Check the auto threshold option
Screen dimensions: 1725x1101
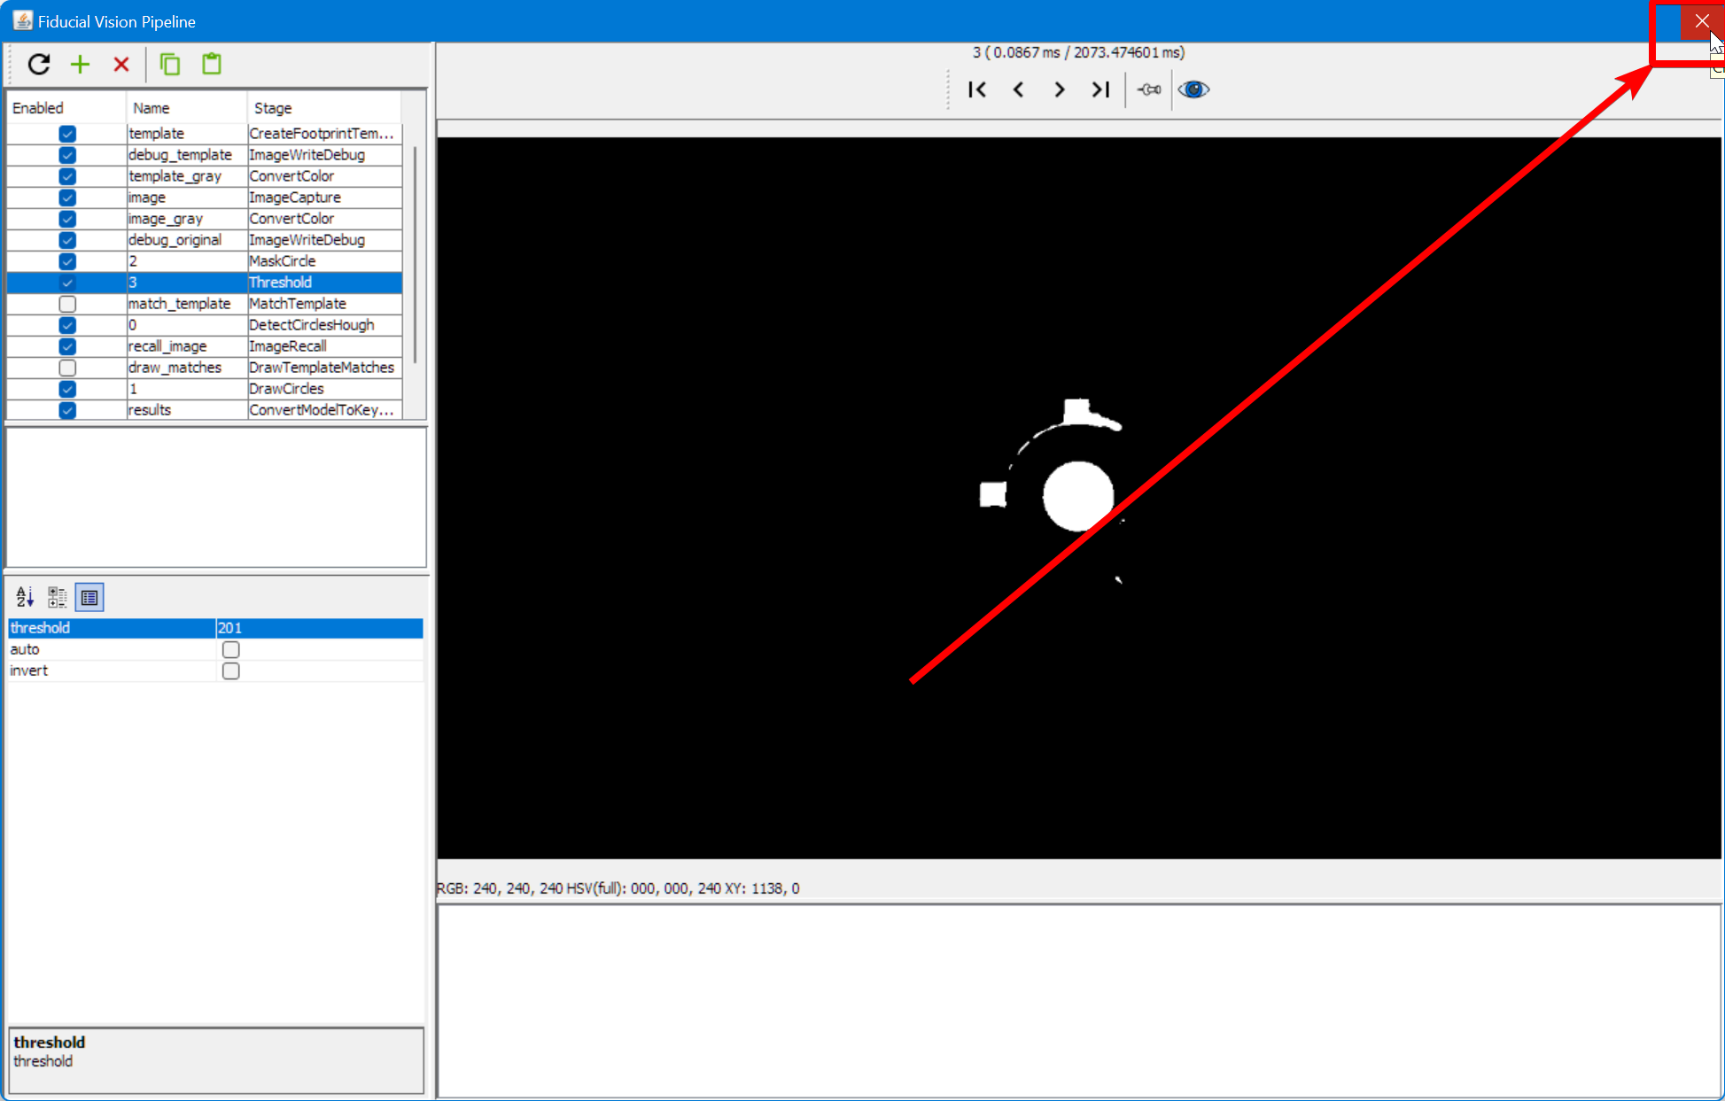point(231,649)
